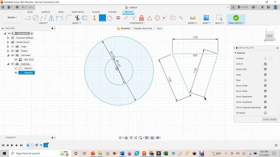This screenshot has width=280, height=157.
Task: Open the Data Panel grid icon
Action: point(3,7)
